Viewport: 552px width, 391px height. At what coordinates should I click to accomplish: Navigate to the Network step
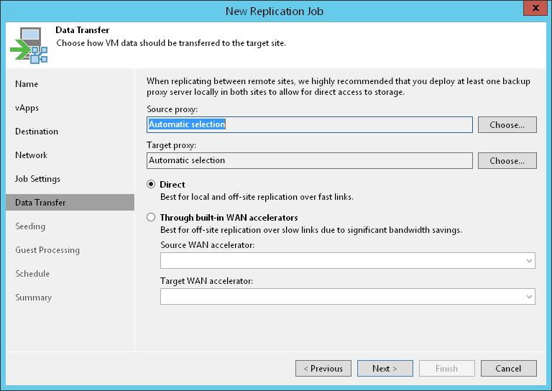point(31,155)
